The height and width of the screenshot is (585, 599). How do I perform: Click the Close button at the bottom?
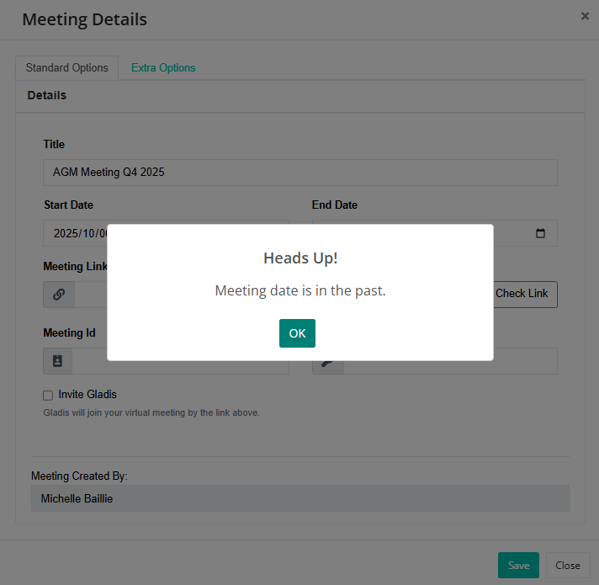[x=568, y=565]
